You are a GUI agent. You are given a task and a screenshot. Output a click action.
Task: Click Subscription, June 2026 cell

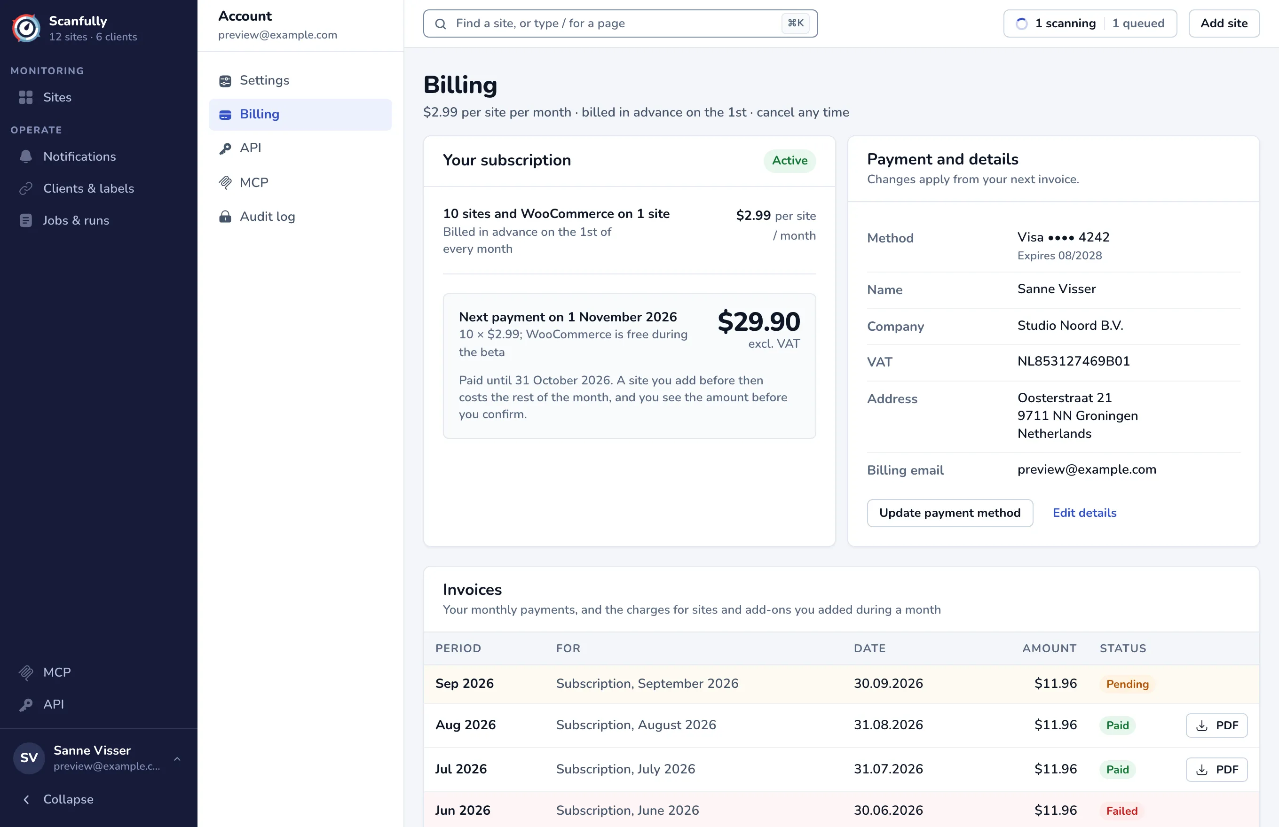pyautogui.click(x=627, y=811)
